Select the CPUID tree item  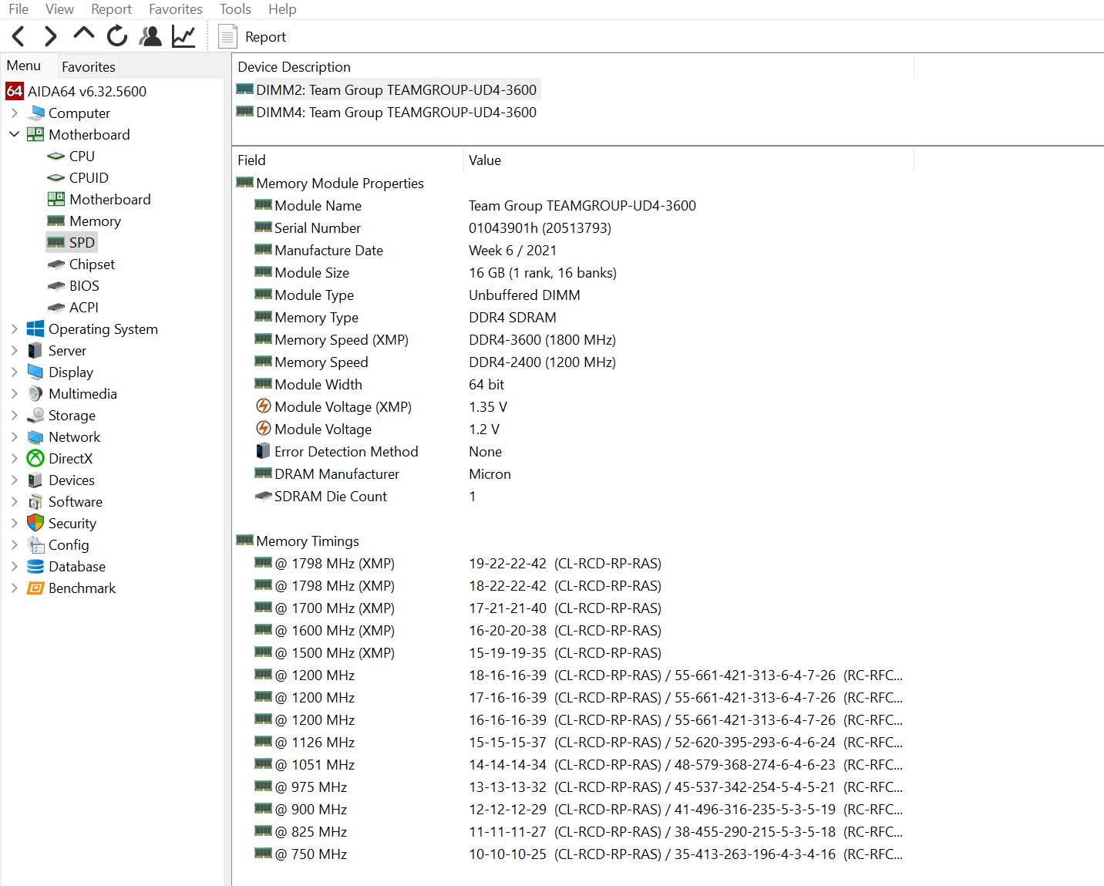tap(89, 177)
